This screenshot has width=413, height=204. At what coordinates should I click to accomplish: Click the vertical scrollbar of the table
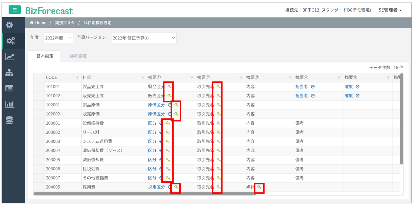coord(401,119)
